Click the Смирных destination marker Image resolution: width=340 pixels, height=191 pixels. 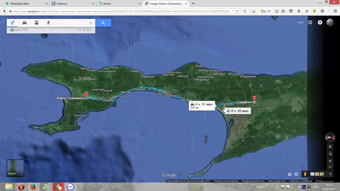tap(254, 99)
